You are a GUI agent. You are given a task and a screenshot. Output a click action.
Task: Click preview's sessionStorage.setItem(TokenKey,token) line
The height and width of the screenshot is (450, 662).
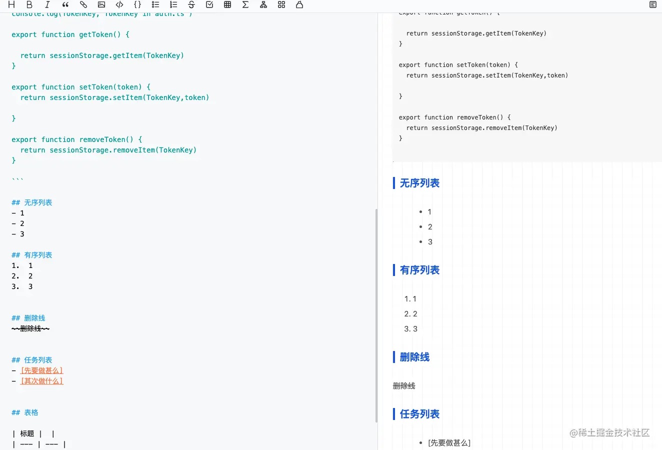click(x=487, y=75)
